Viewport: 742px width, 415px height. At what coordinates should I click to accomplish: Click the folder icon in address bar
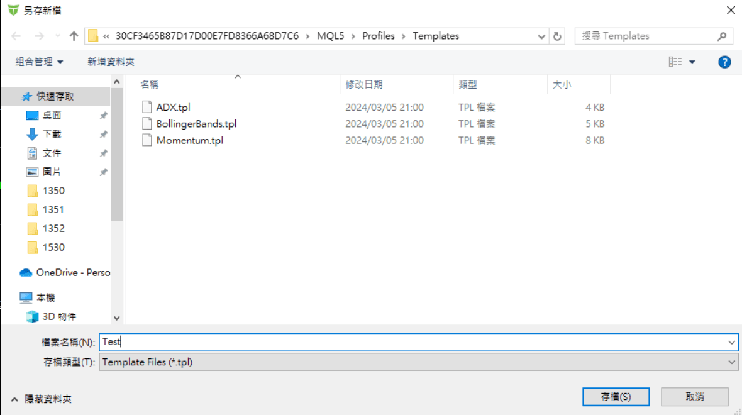93,36
